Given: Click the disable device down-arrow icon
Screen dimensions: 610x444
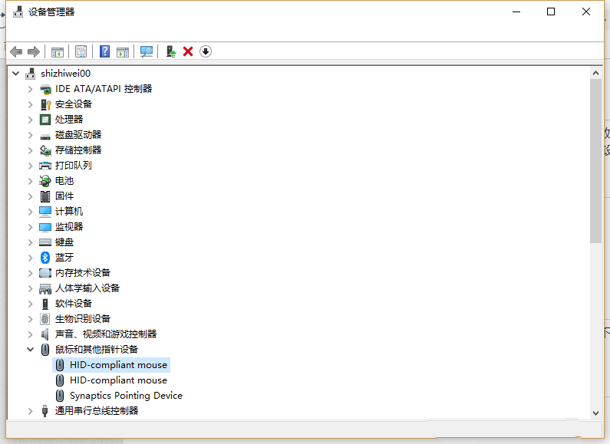Looking at the screenshot, I should [x=206, y=51].
